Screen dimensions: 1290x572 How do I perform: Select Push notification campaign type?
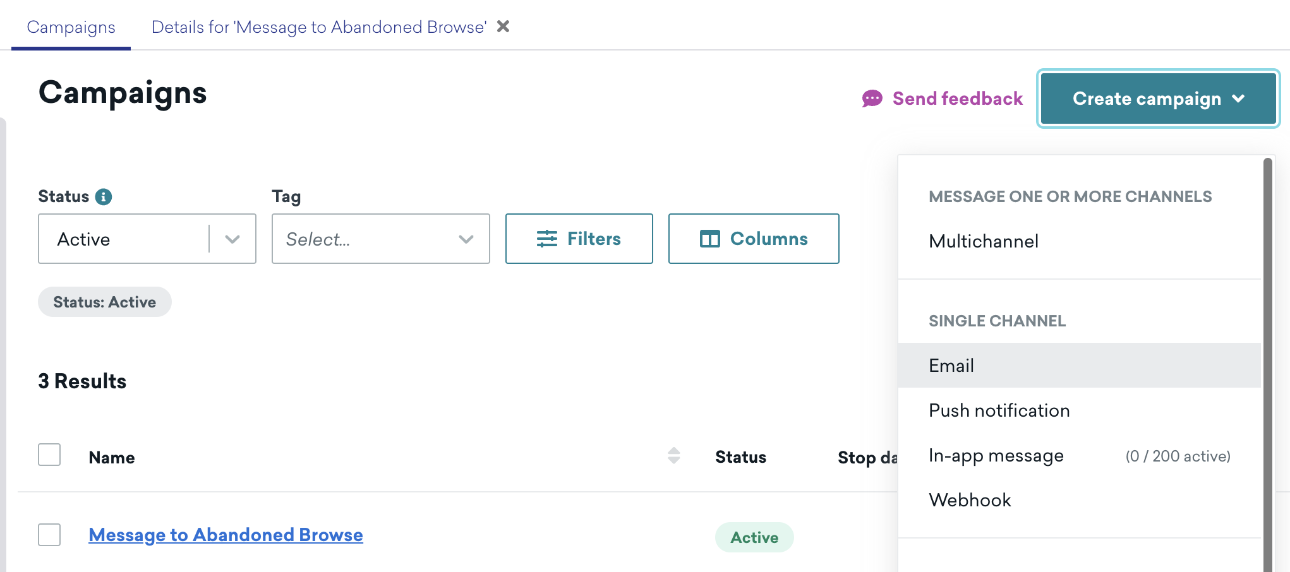coord(999,410)
